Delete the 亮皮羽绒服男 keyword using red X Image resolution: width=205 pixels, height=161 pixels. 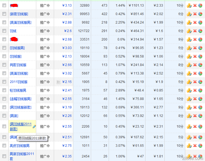(195, 146)
